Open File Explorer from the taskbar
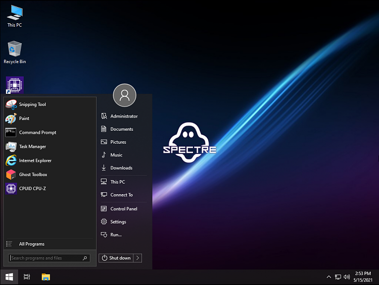Image resolution: width=379 pixels, height=285 pixels. click(45, 277)
